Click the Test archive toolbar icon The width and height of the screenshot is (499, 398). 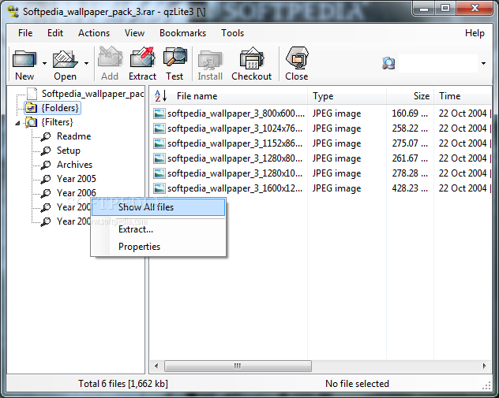click(174, 58)
